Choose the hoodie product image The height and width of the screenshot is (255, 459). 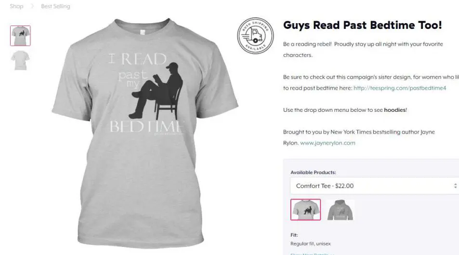tap(340, 210)
